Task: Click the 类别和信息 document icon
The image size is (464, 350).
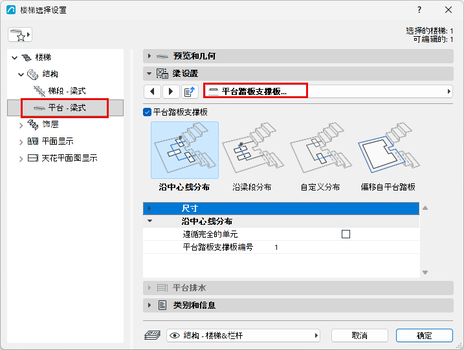Action: point(162,305)
